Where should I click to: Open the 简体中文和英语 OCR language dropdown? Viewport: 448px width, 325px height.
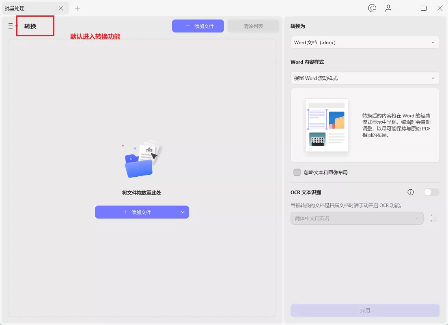(x=357, y=218)
